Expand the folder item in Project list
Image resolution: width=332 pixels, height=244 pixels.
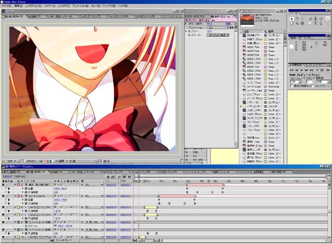click(241, 106)
